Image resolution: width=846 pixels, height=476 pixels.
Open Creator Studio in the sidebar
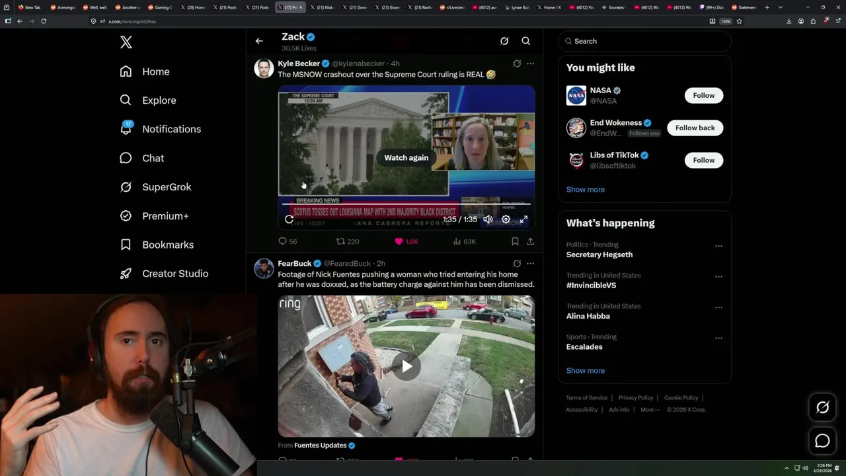click(x=164, y=273)
